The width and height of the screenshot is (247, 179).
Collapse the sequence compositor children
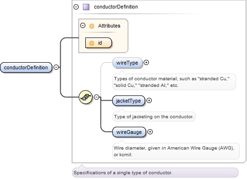tap(96, 97)
